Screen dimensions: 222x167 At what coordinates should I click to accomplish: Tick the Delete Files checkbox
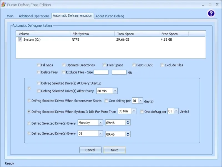(x=39, y=72)
